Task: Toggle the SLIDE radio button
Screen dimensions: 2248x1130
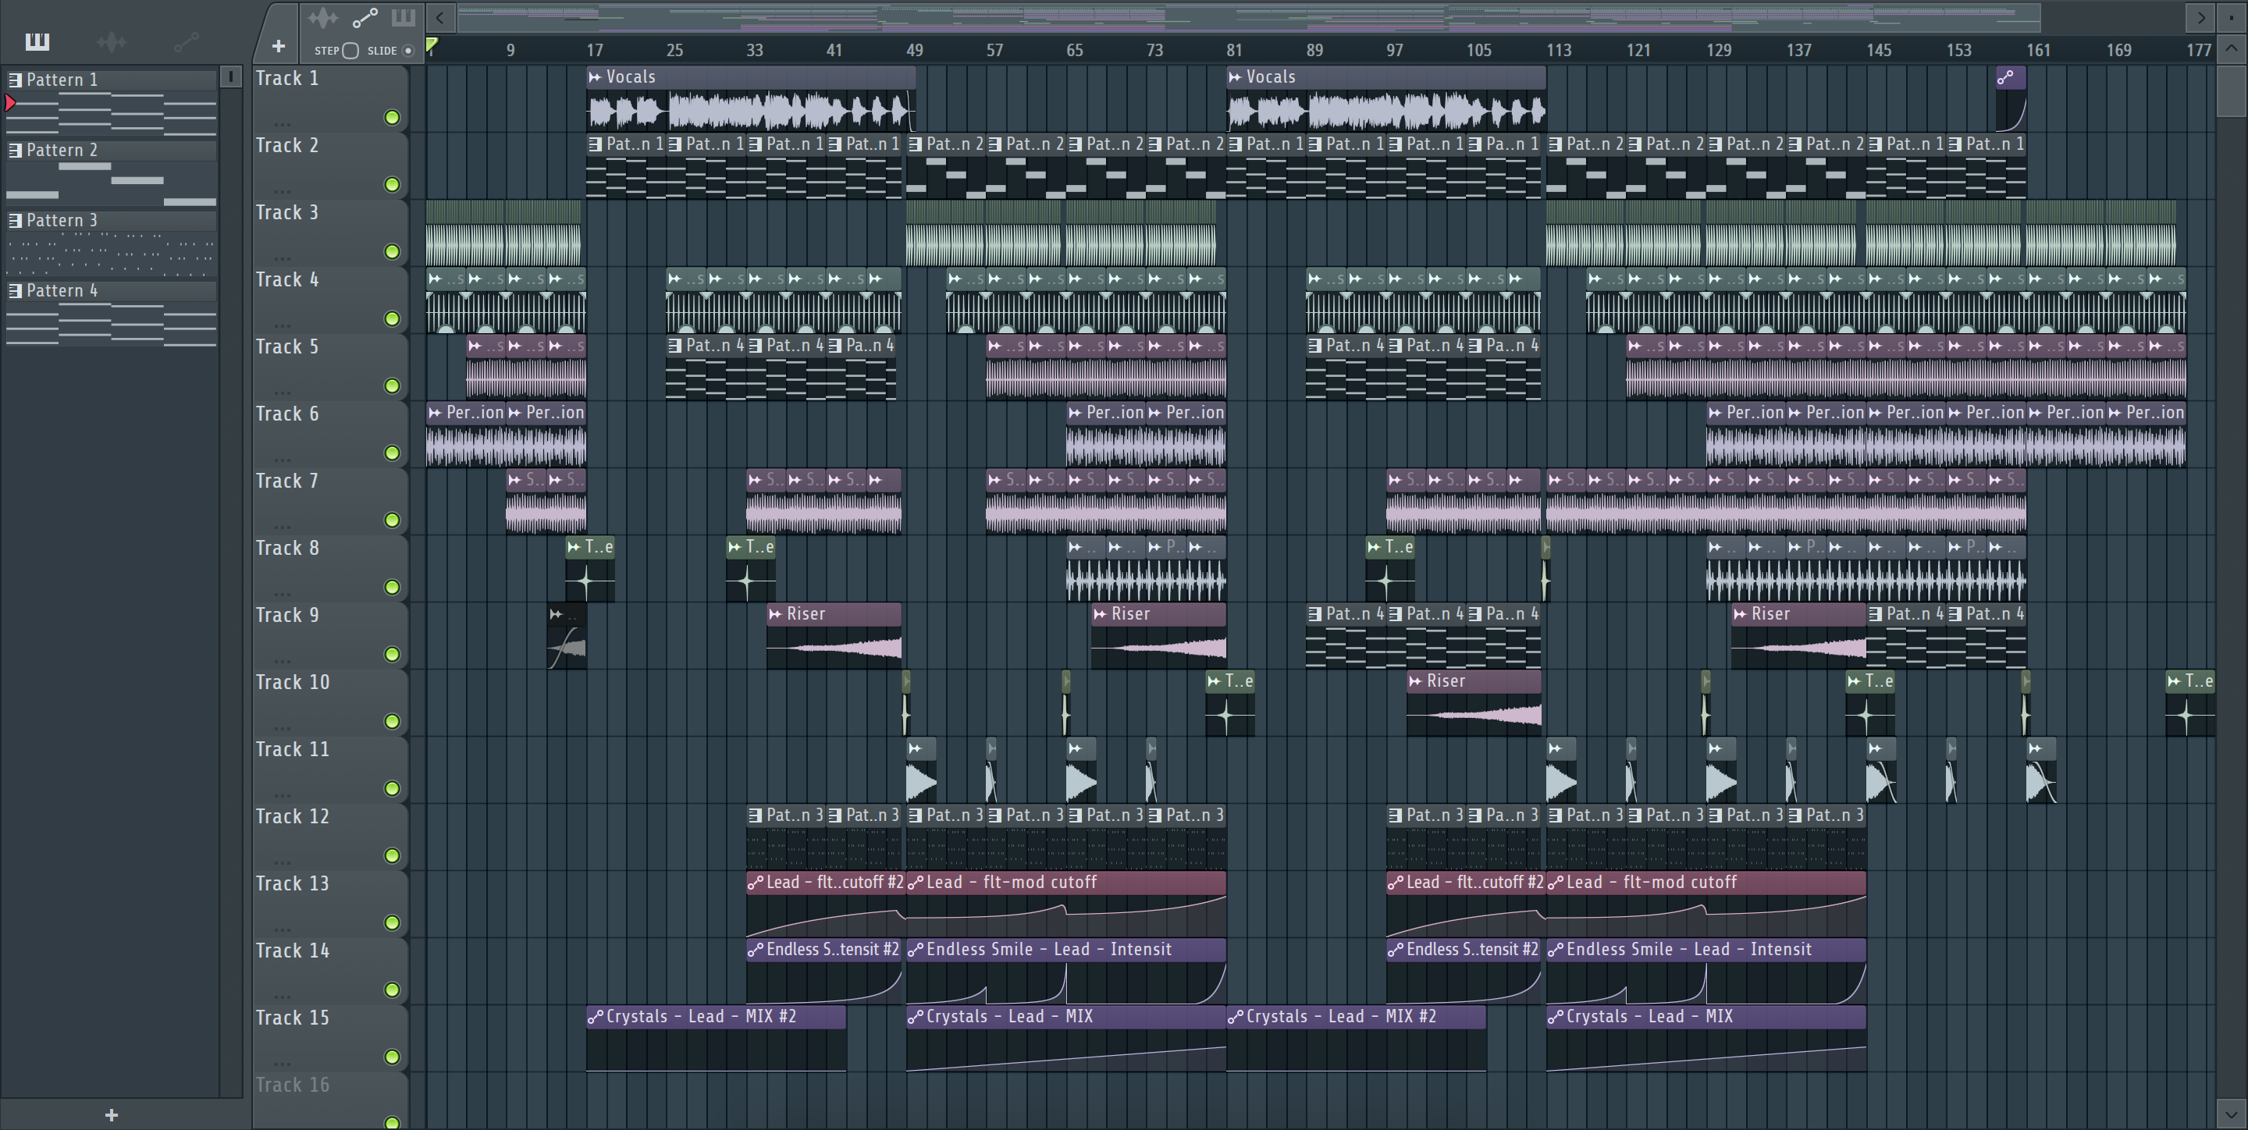Action: [x=407, y=51]
